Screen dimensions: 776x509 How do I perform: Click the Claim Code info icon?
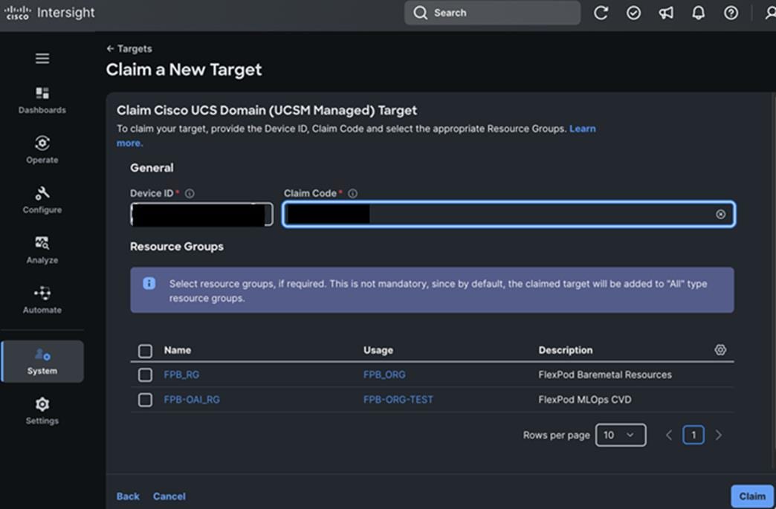click(352, 193)
